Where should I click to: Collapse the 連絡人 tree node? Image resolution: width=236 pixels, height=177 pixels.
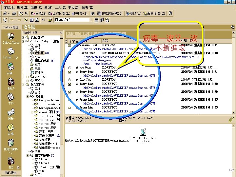[x=28, y=81]
